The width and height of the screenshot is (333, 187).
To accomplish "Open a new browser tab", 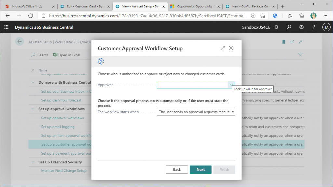I will tap(282, 6).
